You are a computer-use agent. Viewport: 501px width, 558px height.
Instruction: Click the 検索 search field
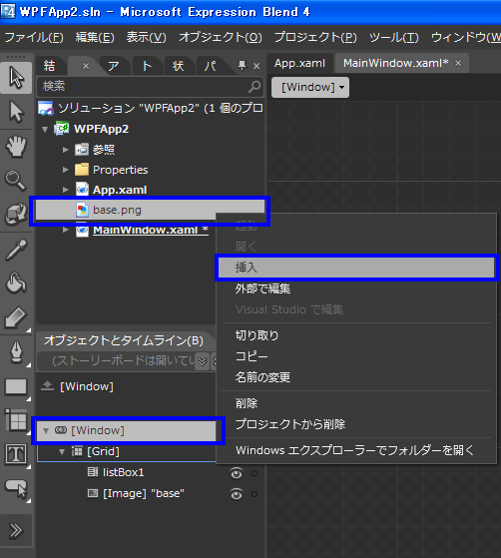click(150, 87)
